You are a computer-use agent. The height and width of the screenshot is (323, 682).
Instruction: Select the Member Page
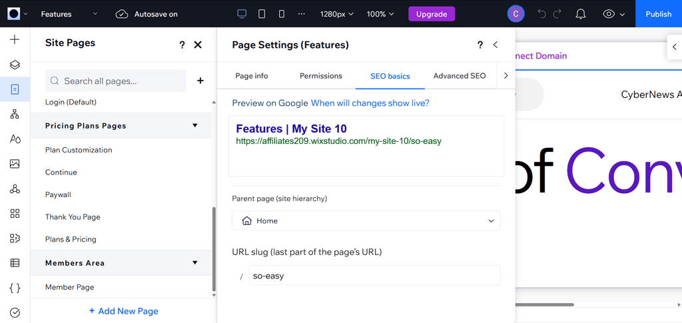click(69, 287)
